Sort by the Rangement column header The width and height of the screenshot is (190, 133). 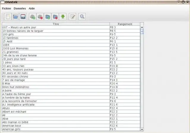coord(125,24)
